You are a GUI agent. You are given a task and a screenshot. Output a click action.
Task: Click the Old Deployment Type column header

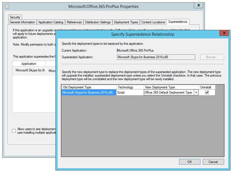pyautogui.click(x=89, y=87)
